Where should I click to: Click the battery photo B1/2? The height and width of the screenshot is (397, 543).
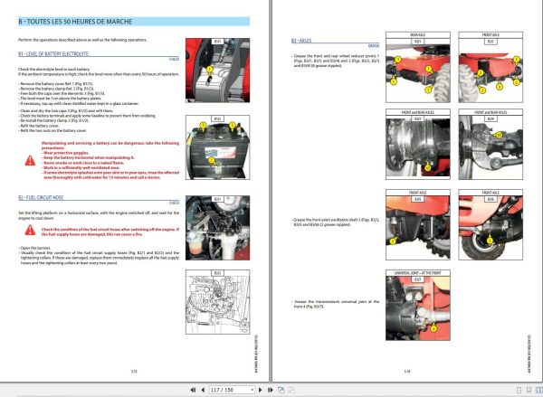coord(217,147)
